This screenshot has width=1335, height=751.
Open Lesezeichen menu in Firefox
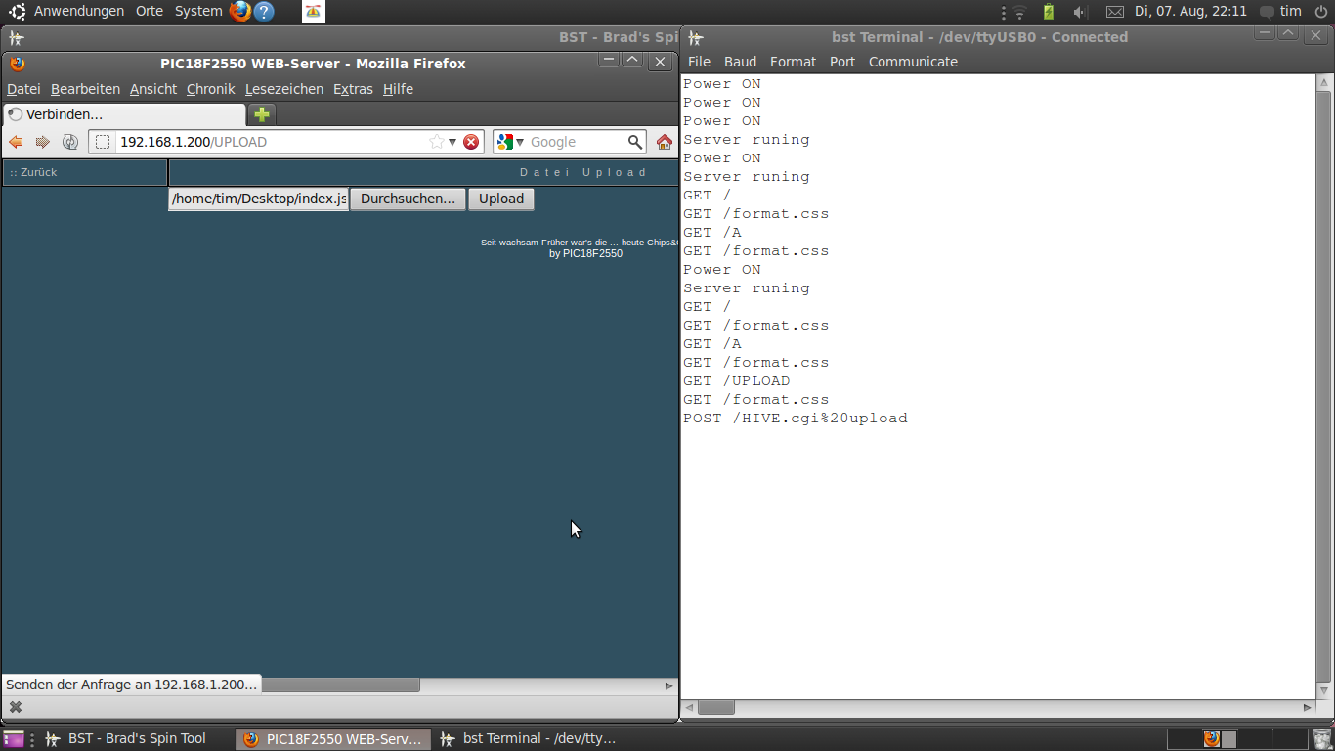tap(283, 89)
